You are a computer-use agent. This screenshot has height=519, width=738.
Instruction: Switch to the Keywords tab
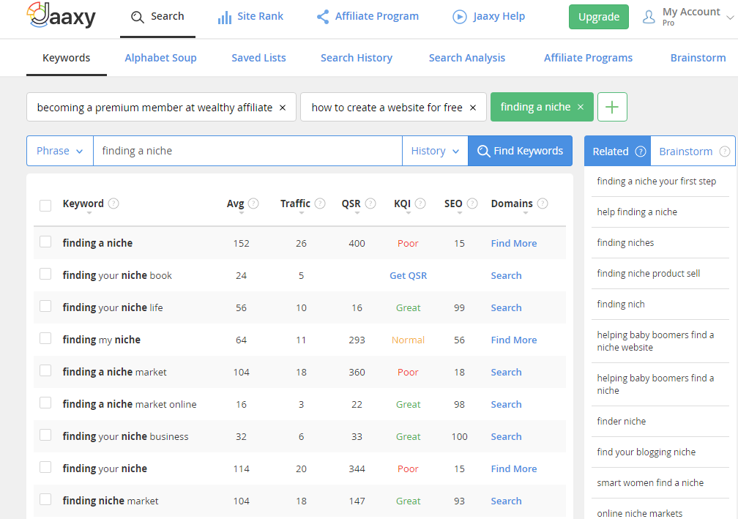click(x=67, y=58)
